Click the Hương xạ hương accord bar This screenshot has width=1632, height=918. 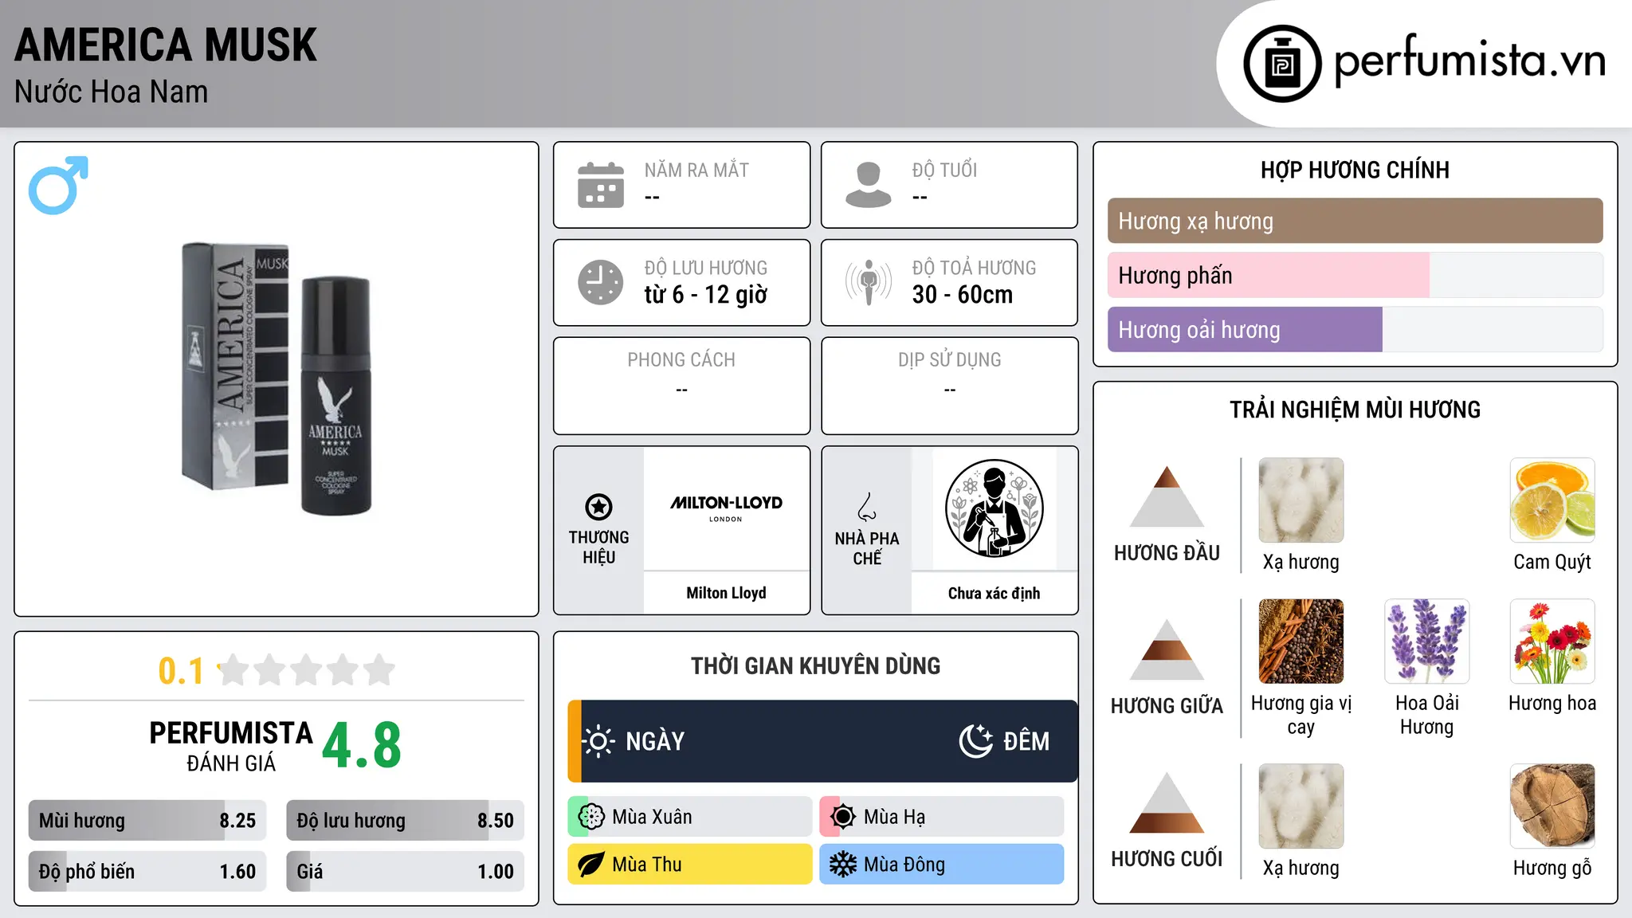(1355, 221)
